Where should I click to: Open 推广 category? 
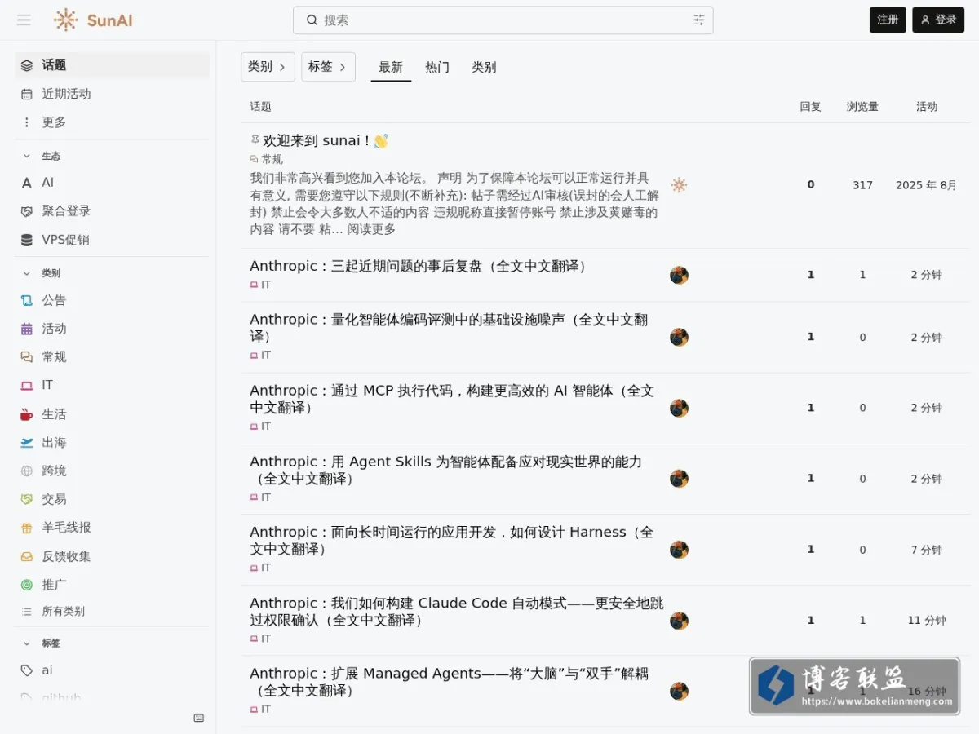click(112, 585)
